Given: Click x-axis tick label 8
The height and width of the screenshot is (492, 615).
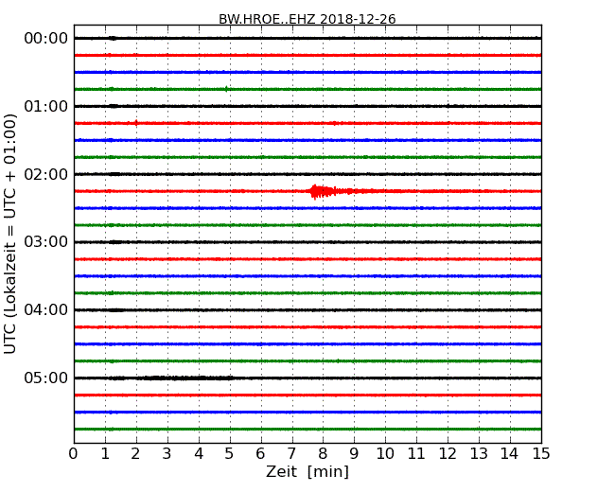Looking at the screenshot, I should [323, 454].
